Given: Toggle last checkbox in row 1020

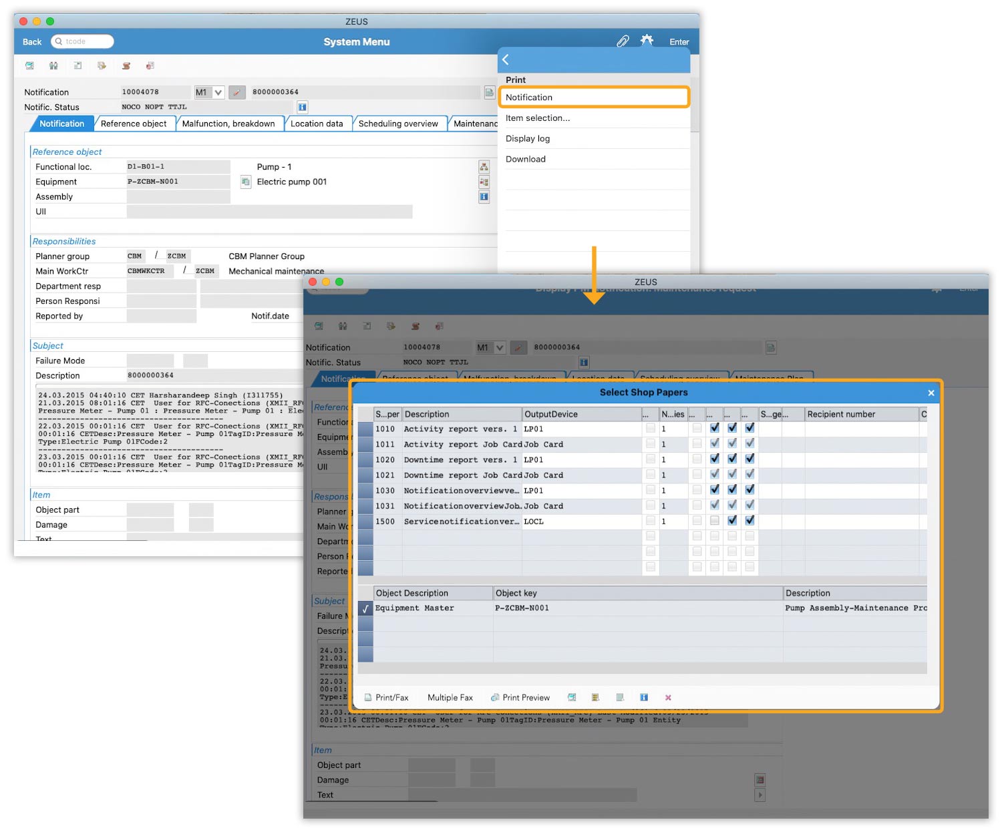Looking at the screenshot, I should pyautogui.click(x=749, y=459).
